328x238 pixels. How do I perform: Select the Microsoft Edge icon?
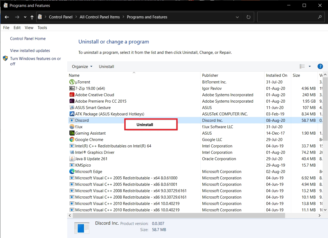pyautogui.click(x=72, y=172)
